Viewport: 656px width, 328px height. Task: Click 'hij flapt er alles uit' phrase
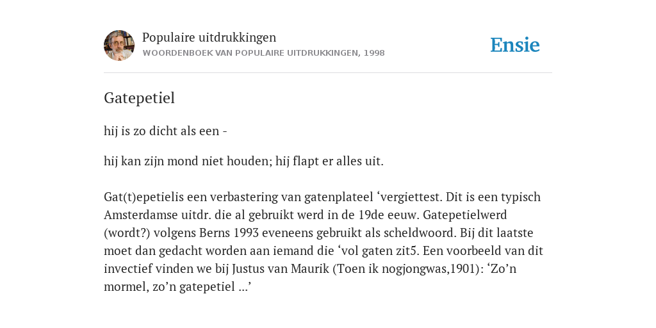[329, 161]
